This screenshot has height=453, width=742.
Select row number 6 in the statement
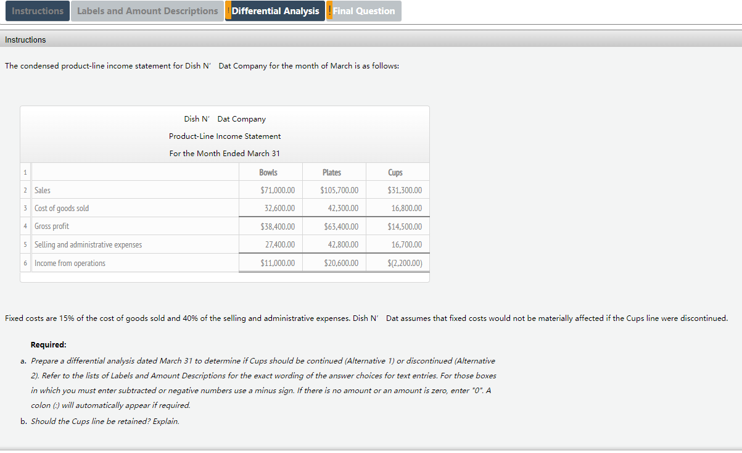tap(25, 263)
